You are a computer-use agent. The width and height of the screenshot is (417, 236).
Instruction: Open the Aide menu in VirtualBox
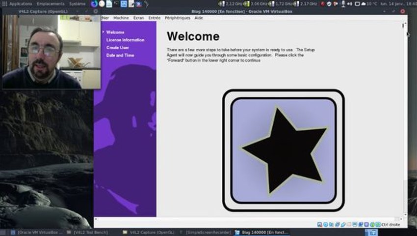[x=199, y=18]
